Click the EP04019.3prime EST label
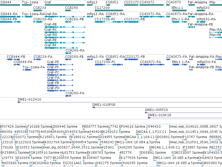 tap(132, 126)
